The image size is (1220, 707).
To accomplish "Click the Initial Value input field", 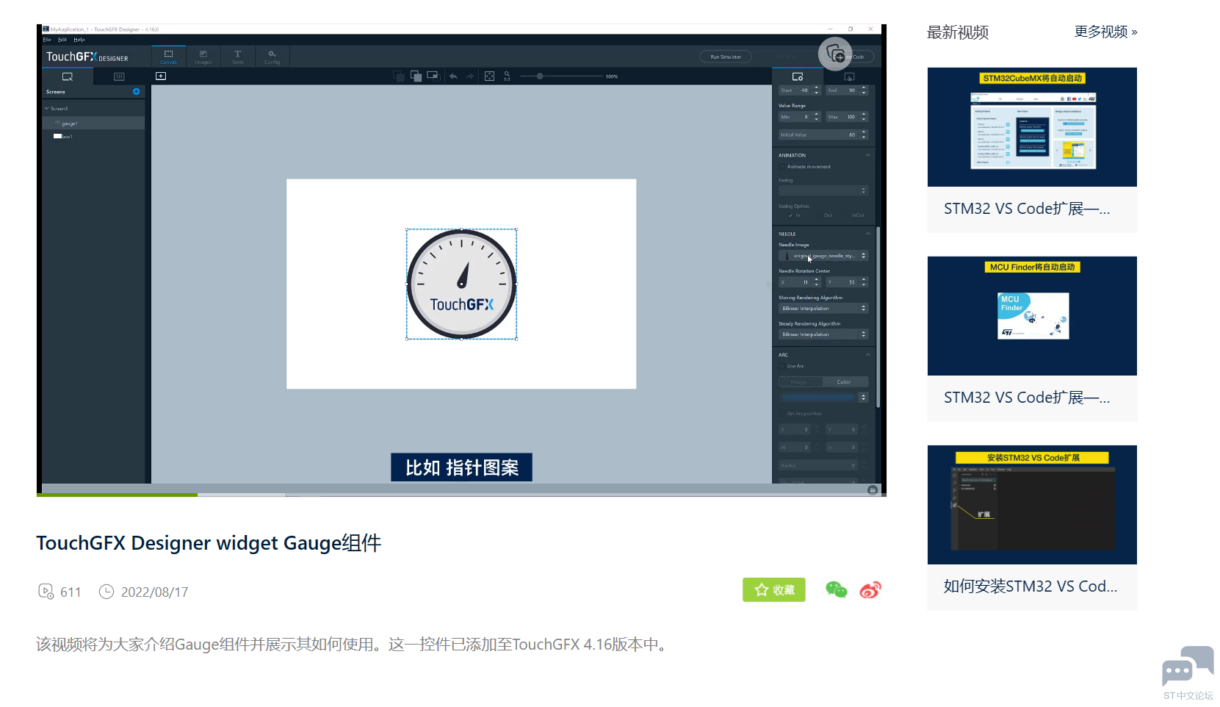I will (x=823, y=134).
